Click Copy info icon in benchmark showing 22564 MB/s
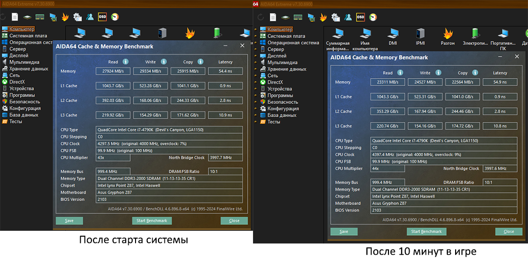This screenshot has height=264, width=528. click(475, 73)
